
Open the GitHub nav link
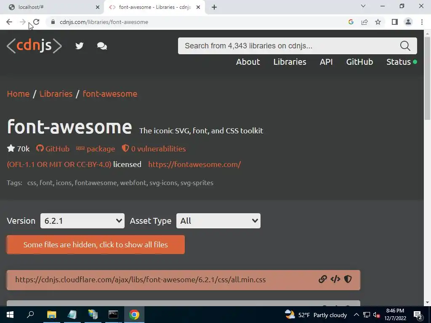[359, 62]
